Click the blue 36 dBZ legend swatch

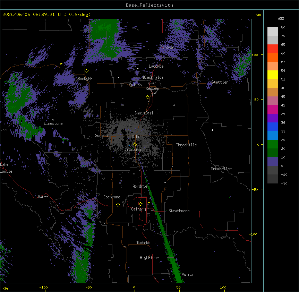tap(273, 127)
